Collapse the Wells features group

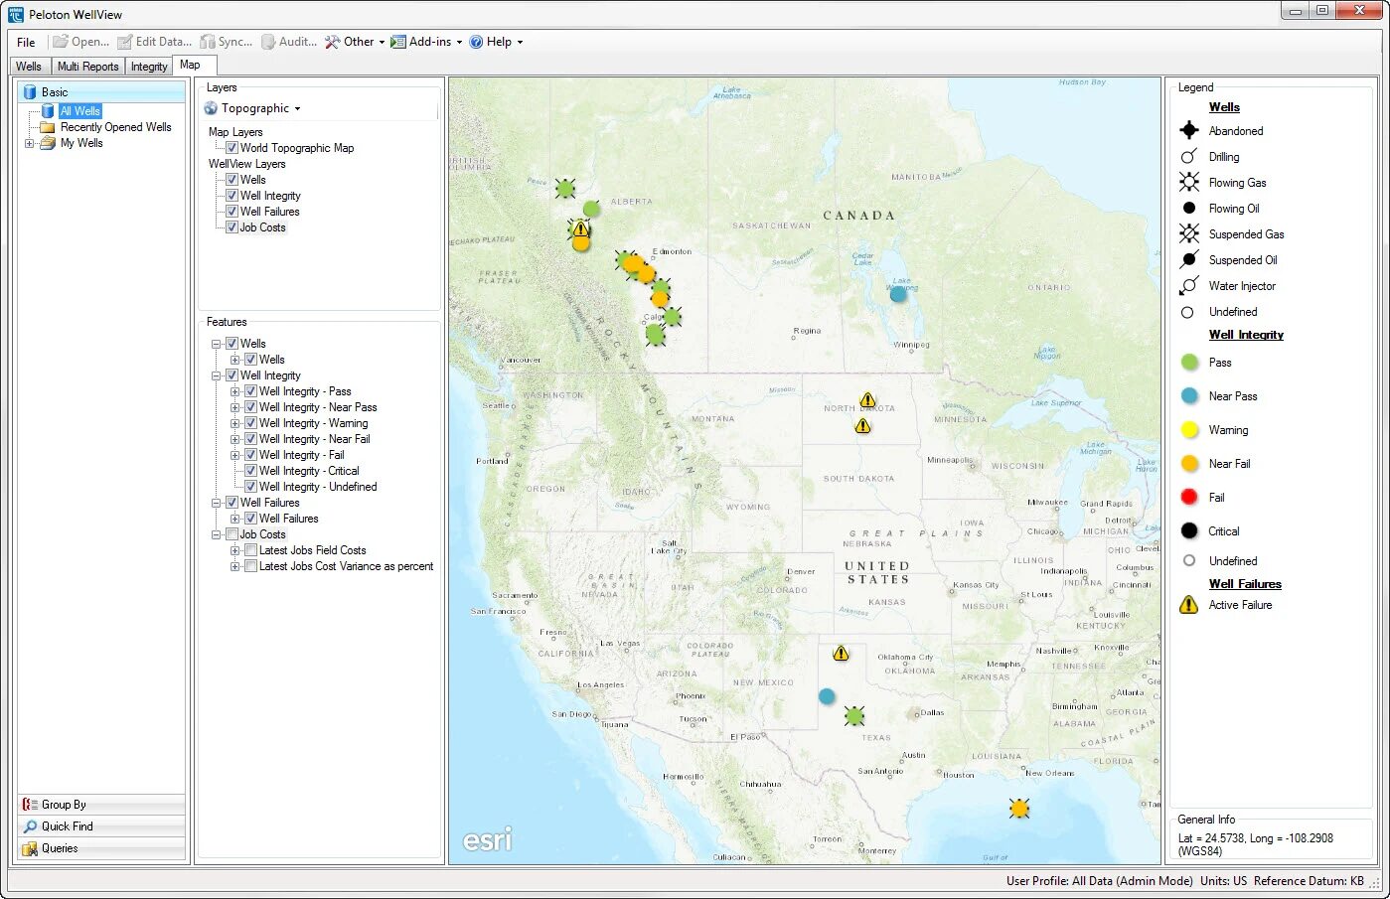pos(217,344)
